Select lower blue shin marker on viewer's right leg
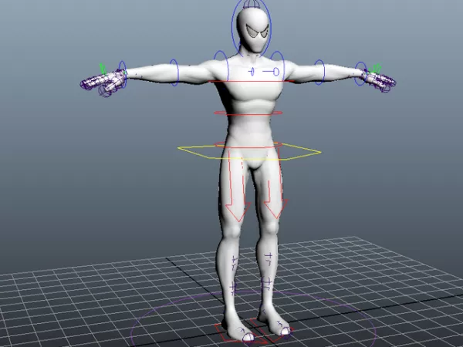 tap(267, 285)
